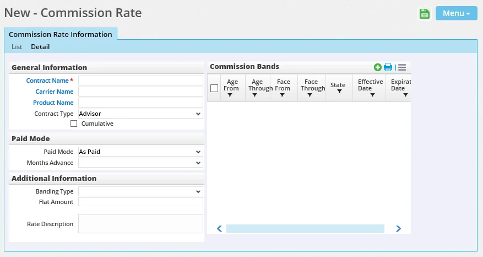Sort by the State column header

338,85
